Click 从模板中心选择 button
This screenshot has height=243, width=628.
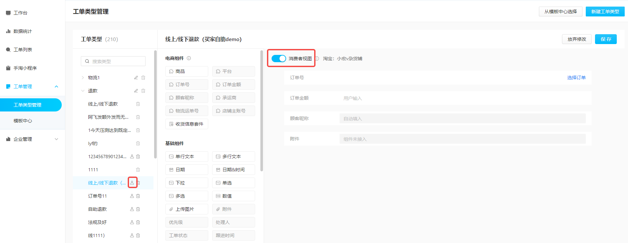point(561,12)
